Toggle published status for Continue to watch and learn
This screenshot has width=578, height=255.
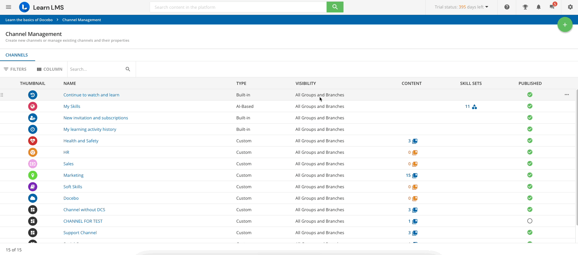pos(530,95)
